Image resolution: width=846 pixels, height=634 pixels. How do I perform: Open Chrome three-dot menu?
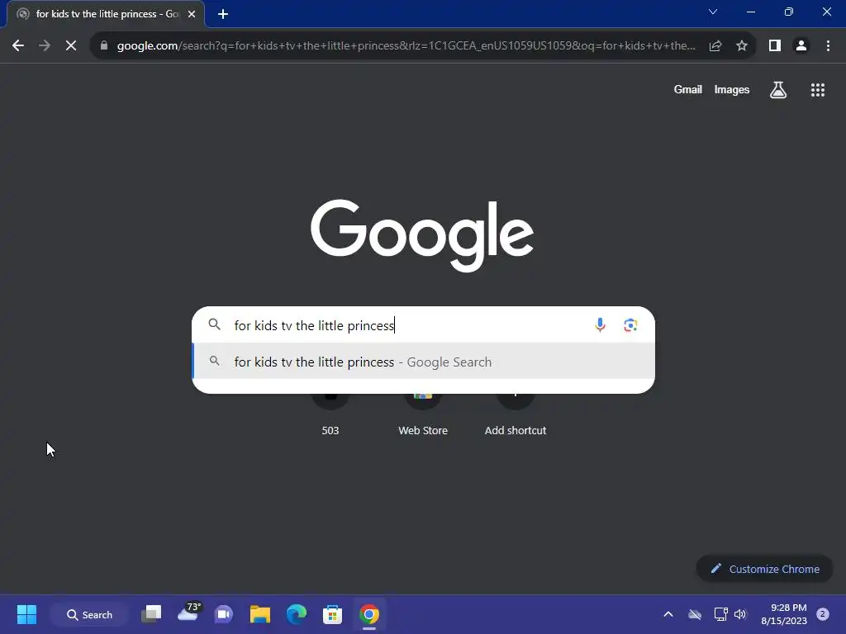(828, 46)
